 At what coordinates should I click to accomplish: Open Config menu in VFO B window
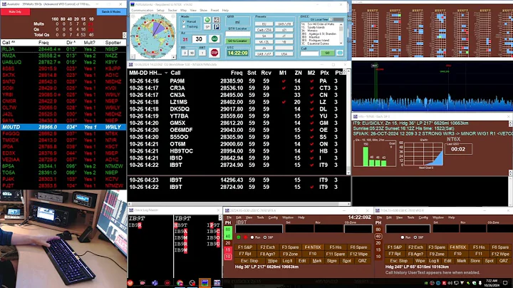tap(423, 217)
